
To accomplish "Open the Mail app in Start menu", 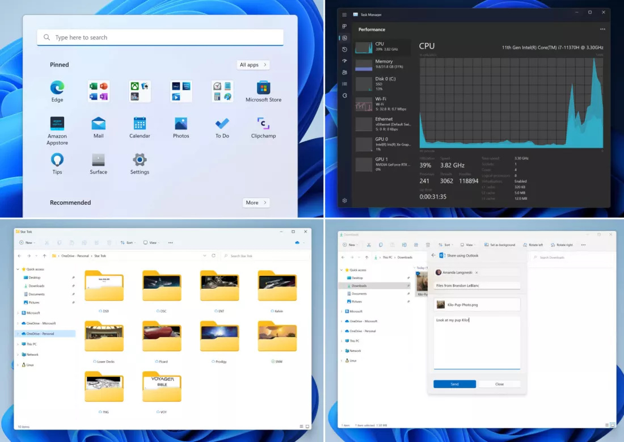I will click(98, 128).
